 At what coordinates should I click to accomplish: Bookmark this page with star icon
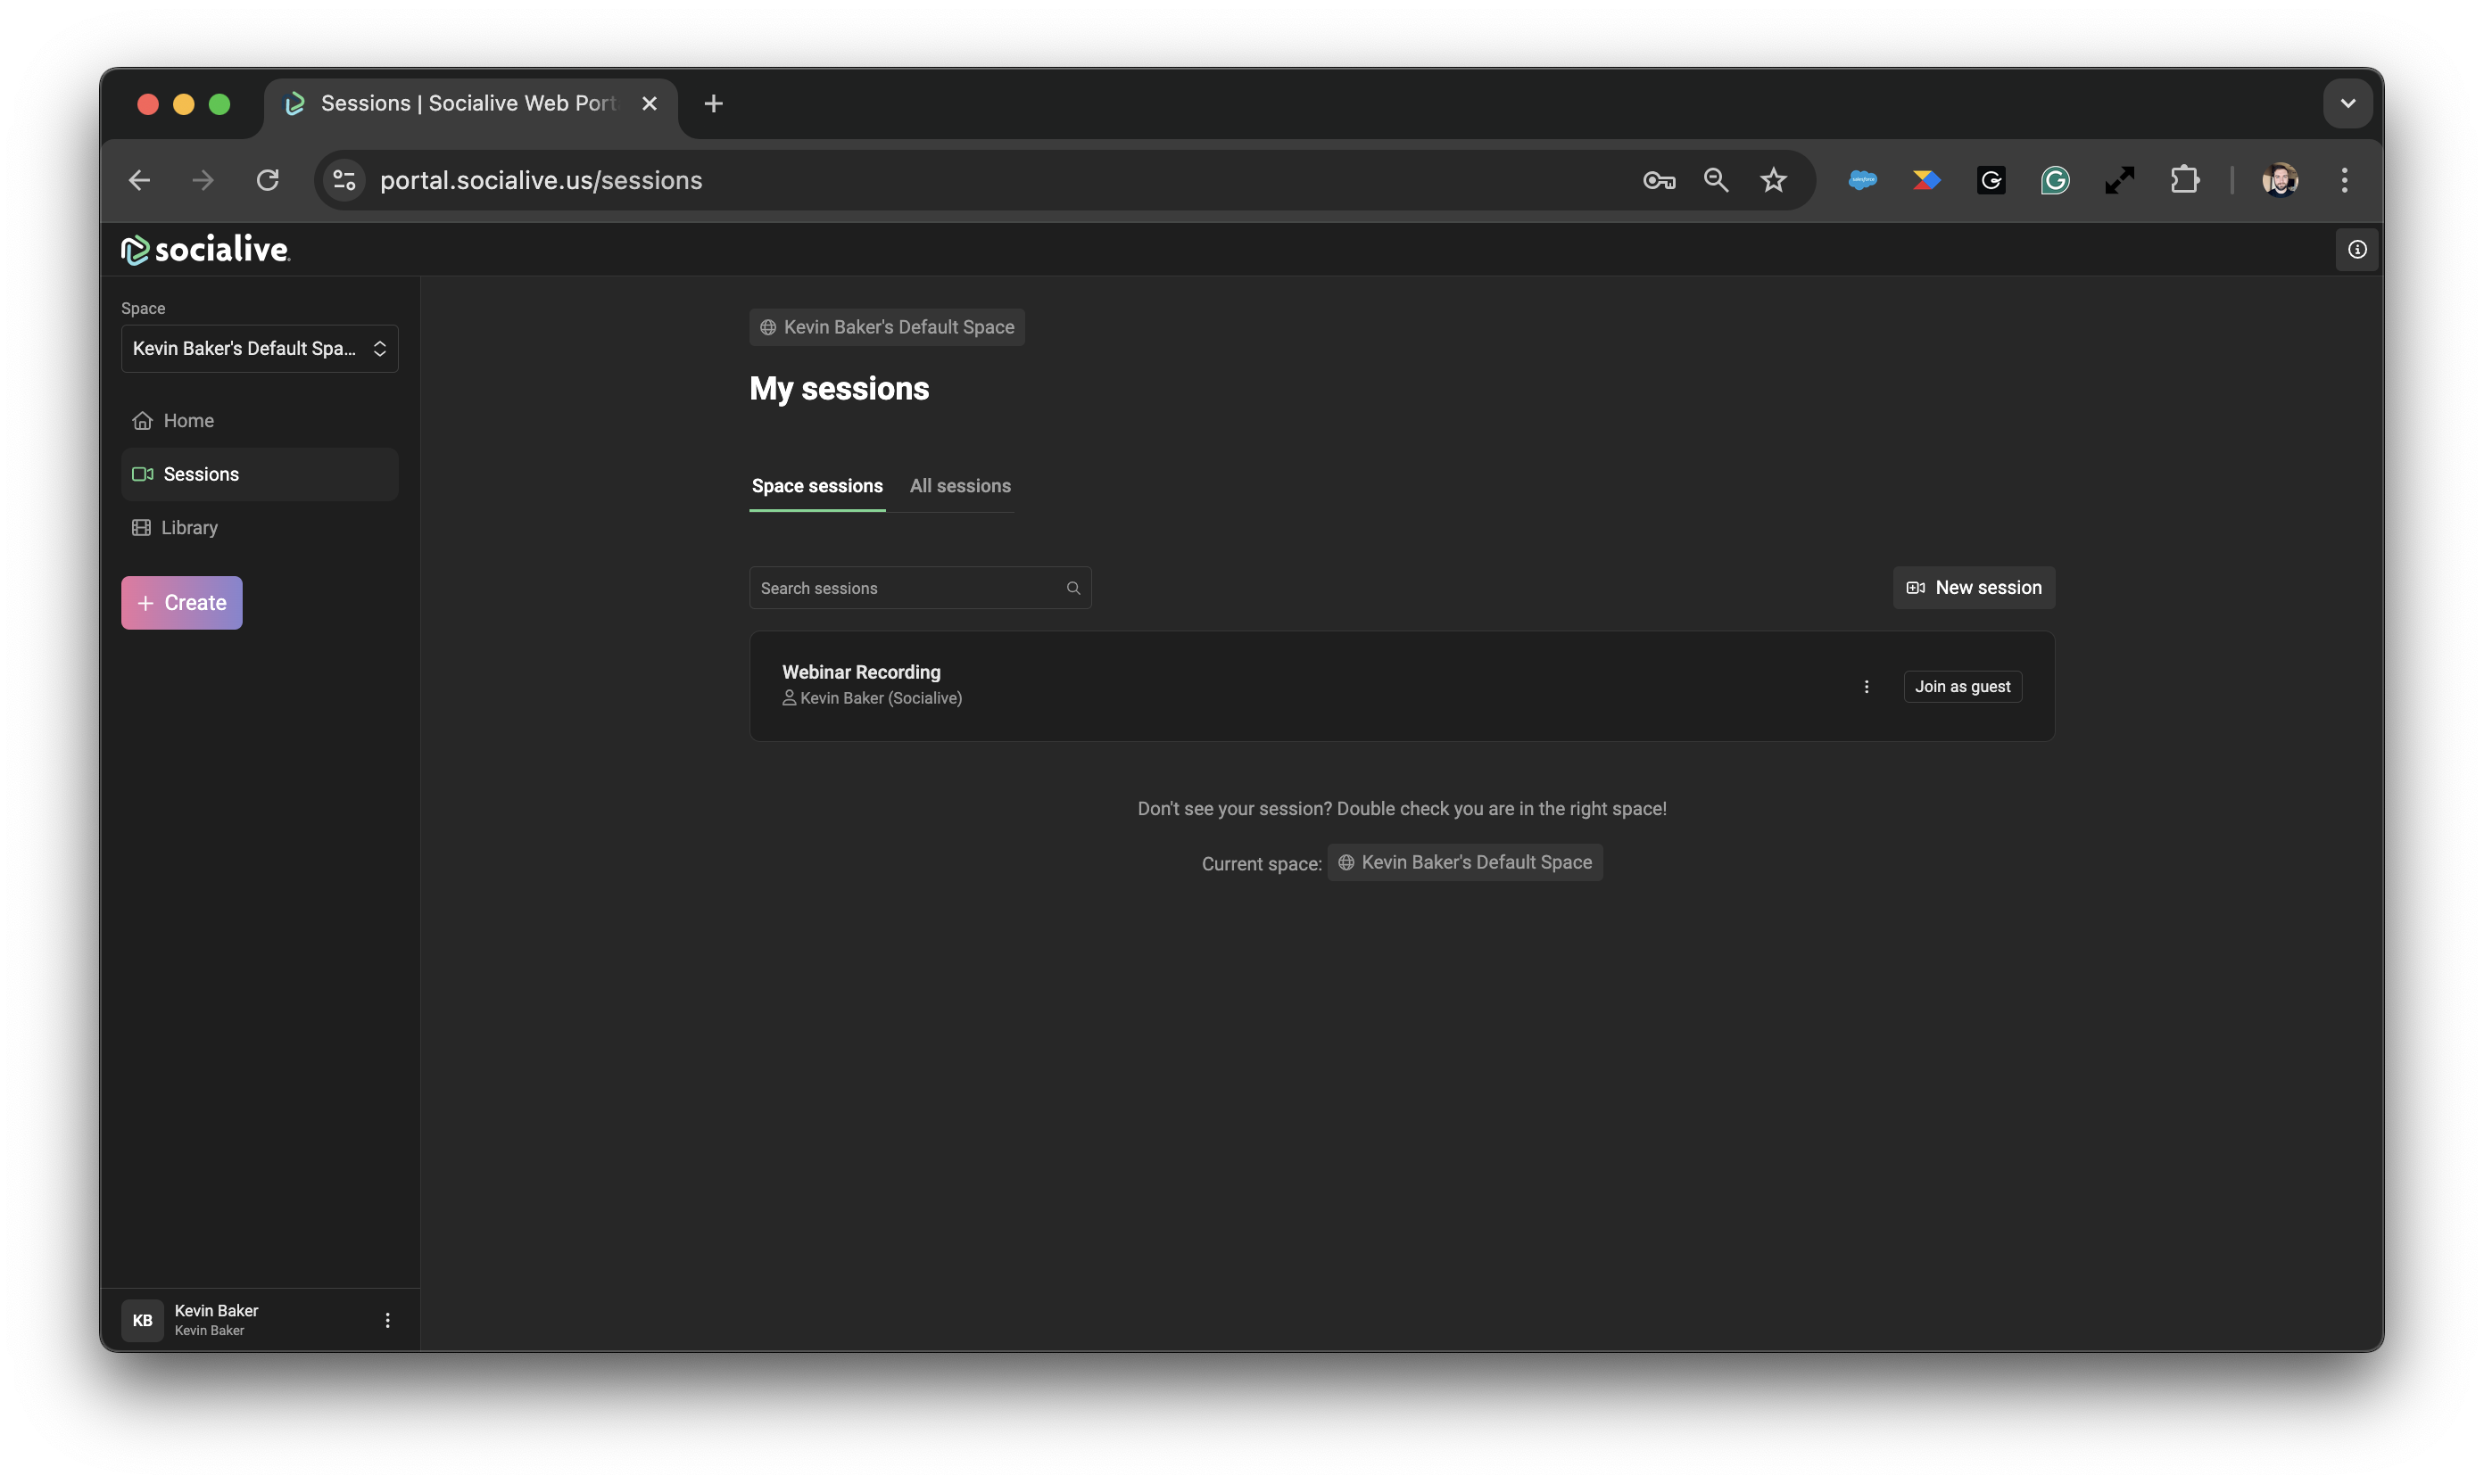pos(1773,180)
